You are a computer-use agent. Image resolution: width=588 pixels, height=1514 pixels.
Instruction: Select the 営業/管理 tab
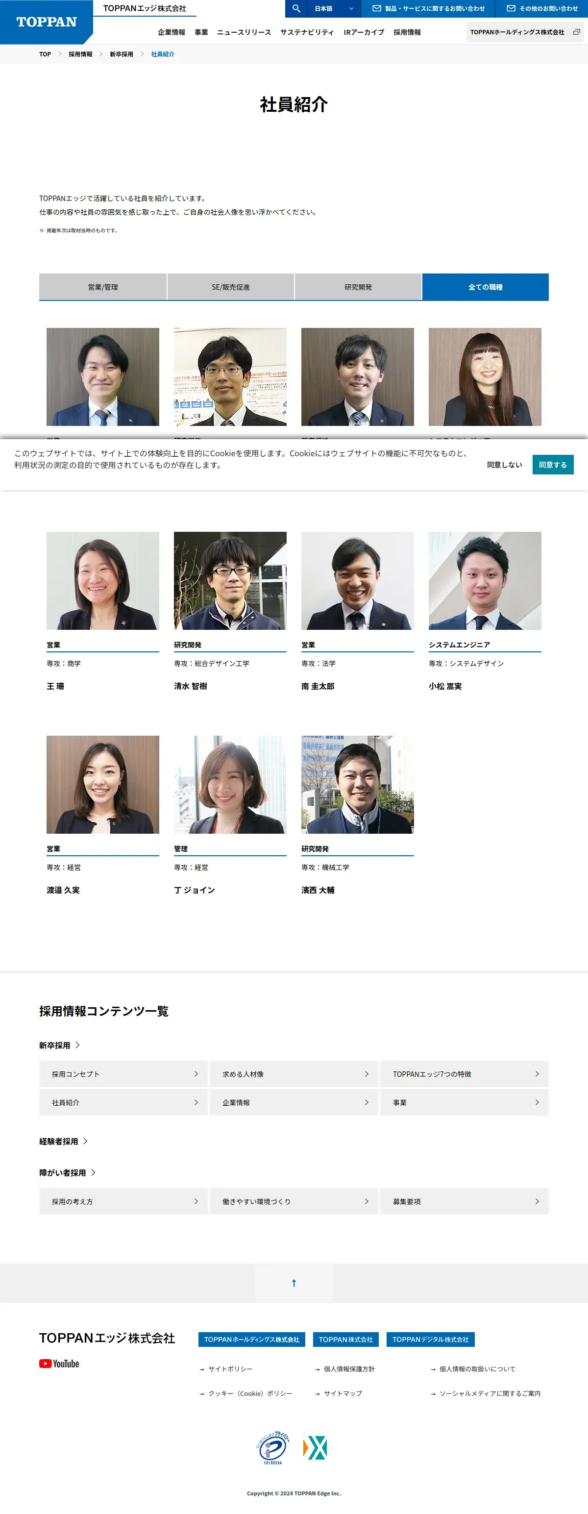point(103,287)
